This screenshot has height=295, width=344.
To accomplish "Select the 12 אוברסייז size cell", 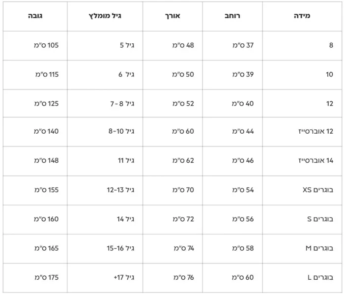I will (x=302, y=131).
